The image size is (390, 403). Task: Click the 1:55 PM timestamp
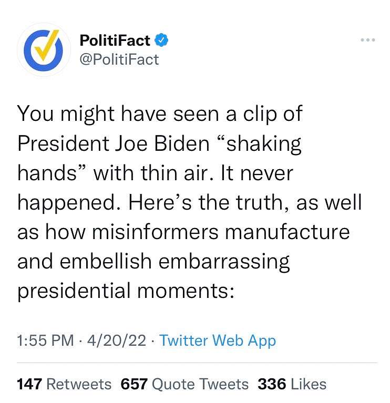45,340
